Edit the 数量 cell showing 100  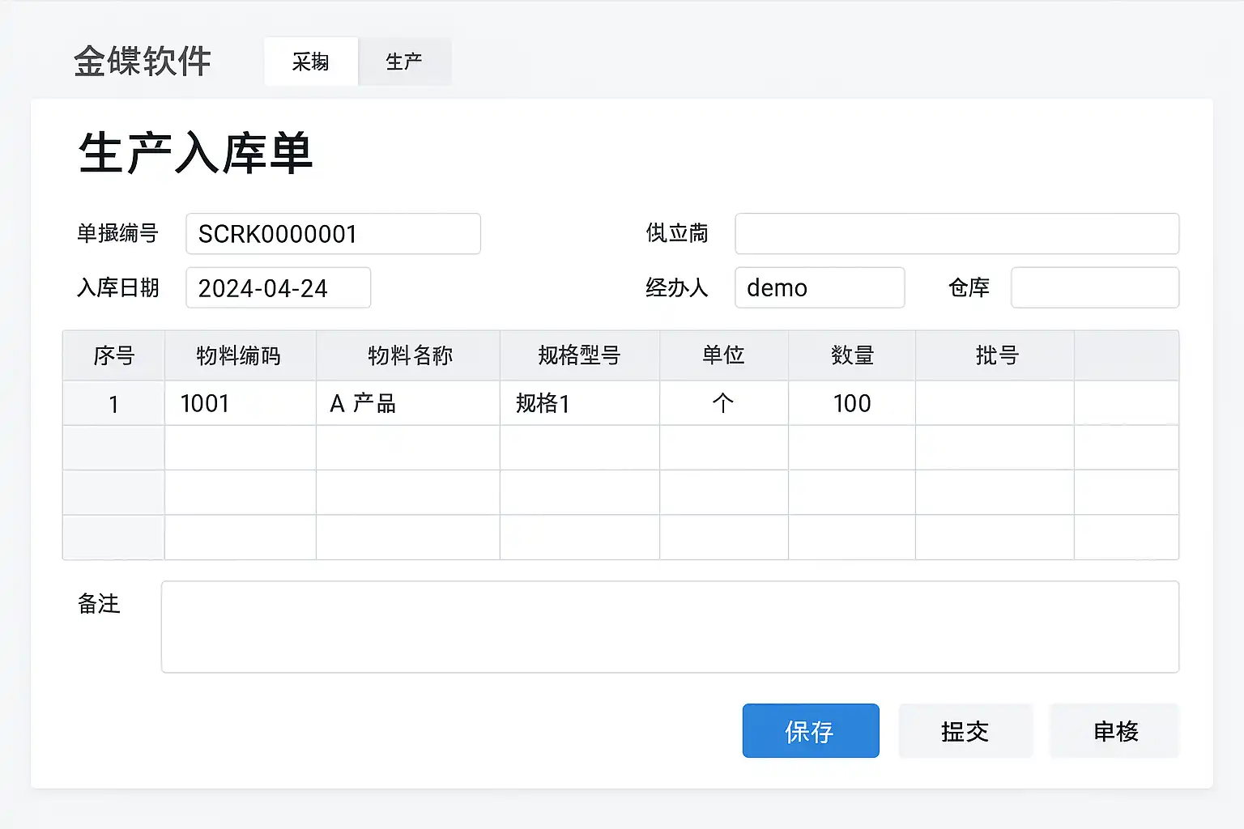[x=851, y=403]
